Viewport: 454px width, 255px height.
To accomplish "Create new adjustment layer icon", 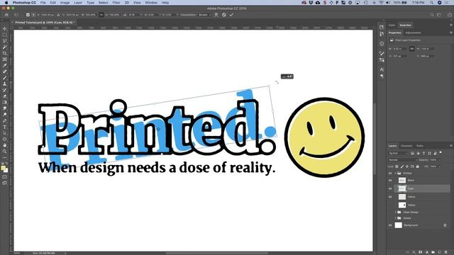I will pos(427,252).
